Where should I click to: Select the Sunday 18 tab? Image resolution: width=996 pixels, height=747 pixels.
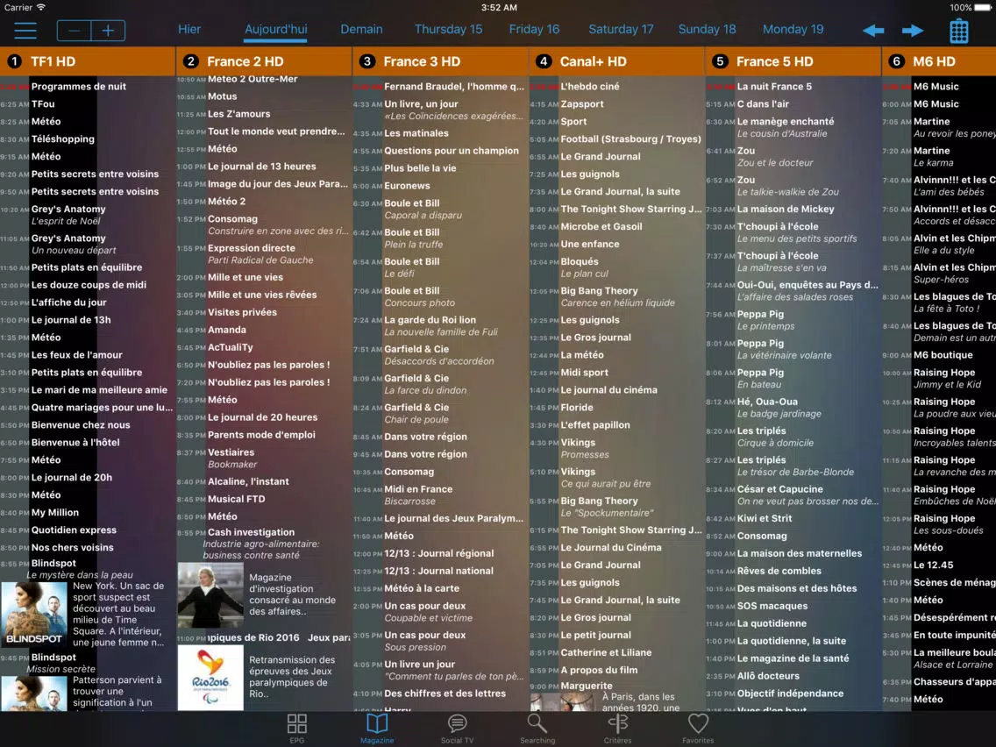pos(707,29)
